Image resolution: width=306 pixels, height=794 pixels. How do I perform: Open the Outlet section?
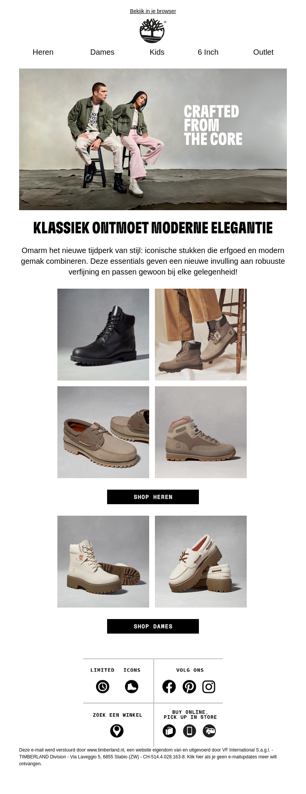coord(263,52)
